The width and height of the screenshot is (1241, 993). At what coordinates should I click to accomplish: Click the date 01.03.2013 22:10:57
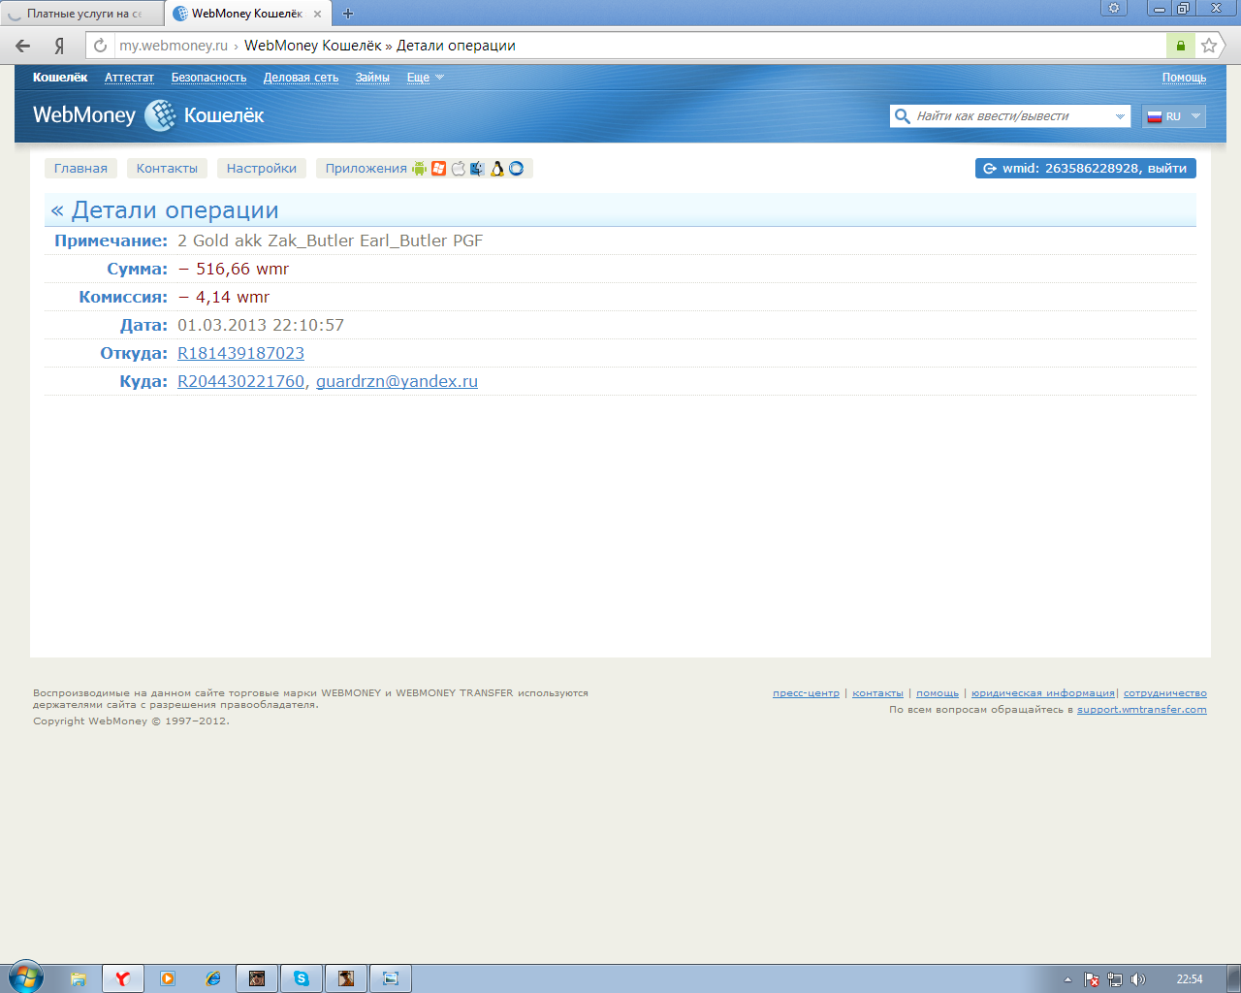(261, 326)
